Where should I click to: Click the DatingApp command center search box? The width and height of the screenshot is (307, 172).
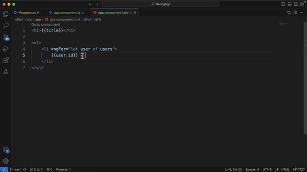161,4
